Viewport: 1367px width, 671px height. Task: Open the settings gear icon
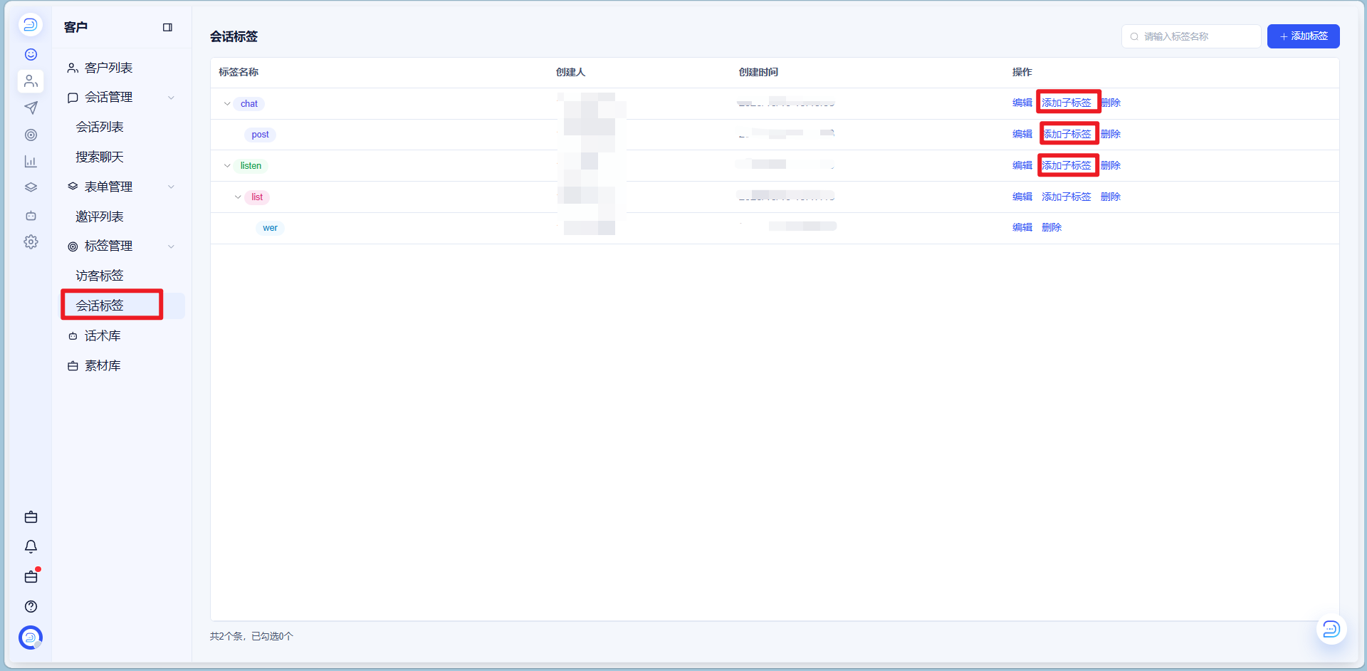coord(31,242)
